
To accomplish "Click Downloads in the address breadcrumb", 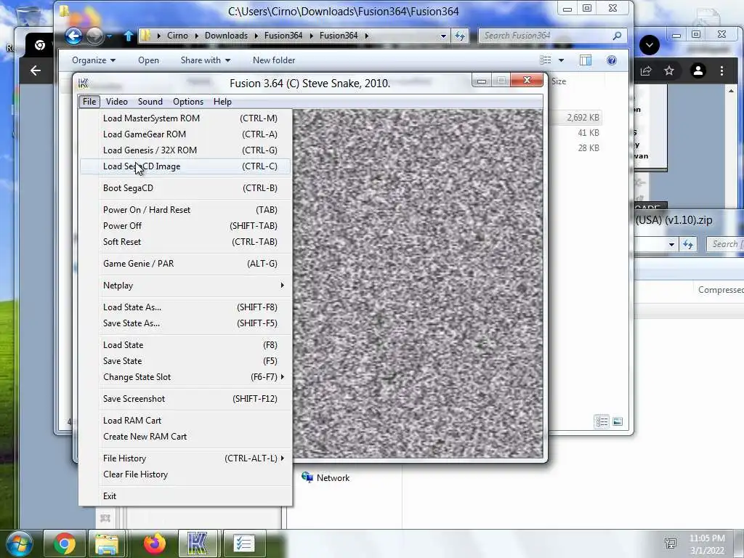I will (226, 36).
